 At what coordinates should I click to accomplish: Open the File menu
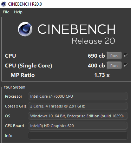[6, 12]
